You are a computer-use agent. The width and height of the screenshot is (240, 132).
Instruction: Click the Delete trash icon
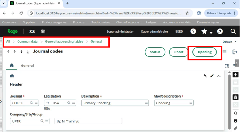(x=236, y=97)
